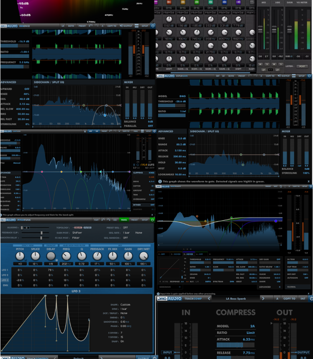Click gain knob showing 0.62 dB

coord(169,19)
